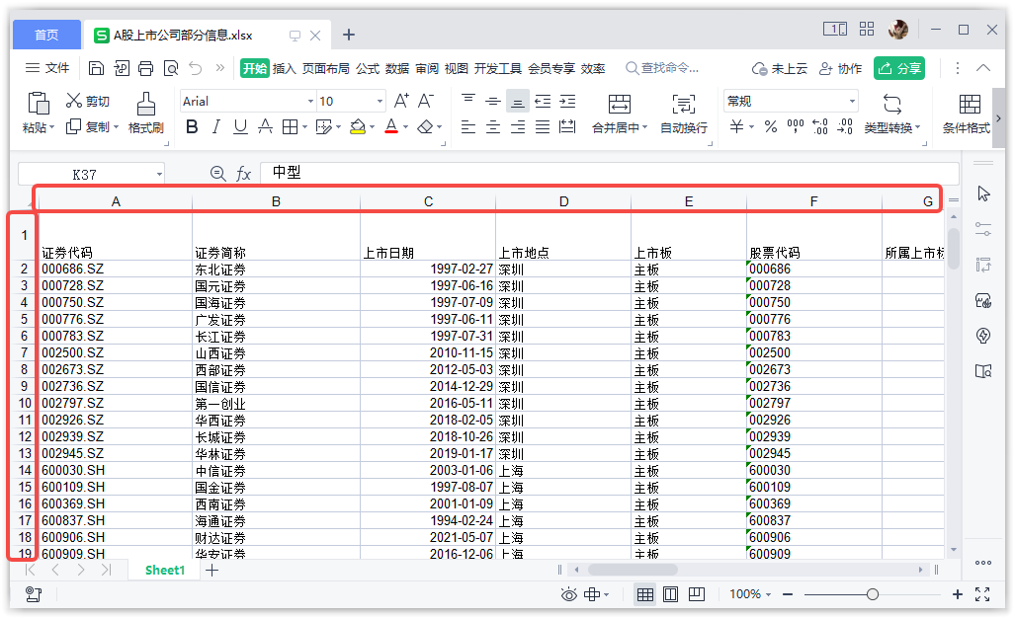The width and height of the screenshot is (1015, 618).
Task: Click the eraser clear format icon
Action: 425,126
